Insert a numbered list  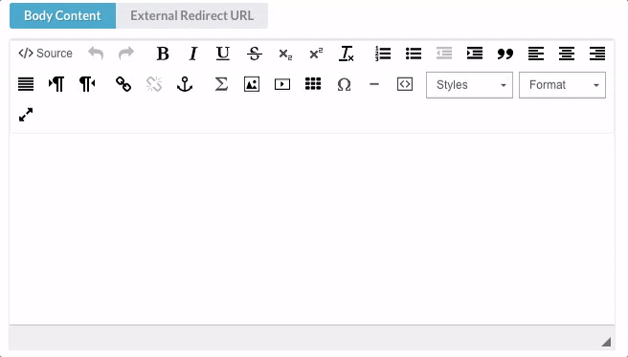pos(383,54)
